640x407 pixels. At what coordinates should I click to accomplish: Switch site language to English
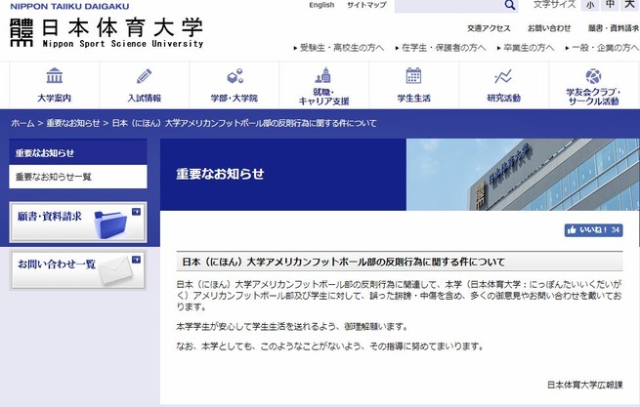tap(321, 5)
